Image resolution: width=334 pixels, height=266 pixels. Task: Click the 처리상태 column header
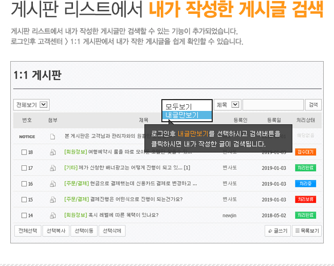[x=305, y=120]
